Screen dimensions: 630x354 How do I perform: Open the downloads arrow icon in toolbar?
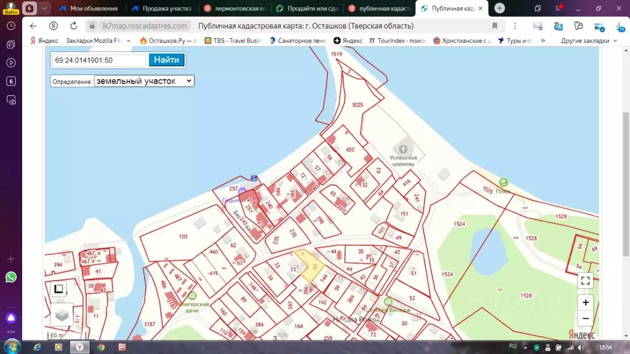[x=621, y=27]
